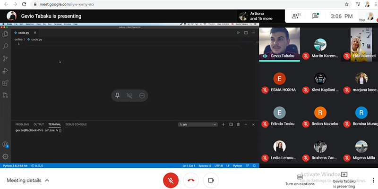Pin the presentation to screen

[117, 96]
